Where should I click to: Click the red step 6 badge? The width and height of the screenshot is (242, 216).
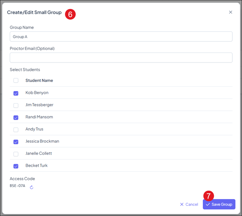[x=71, y=14]
